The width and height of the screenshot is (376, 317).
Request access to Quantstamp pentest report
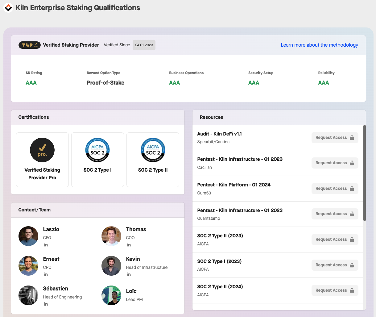tap(335, 214)
